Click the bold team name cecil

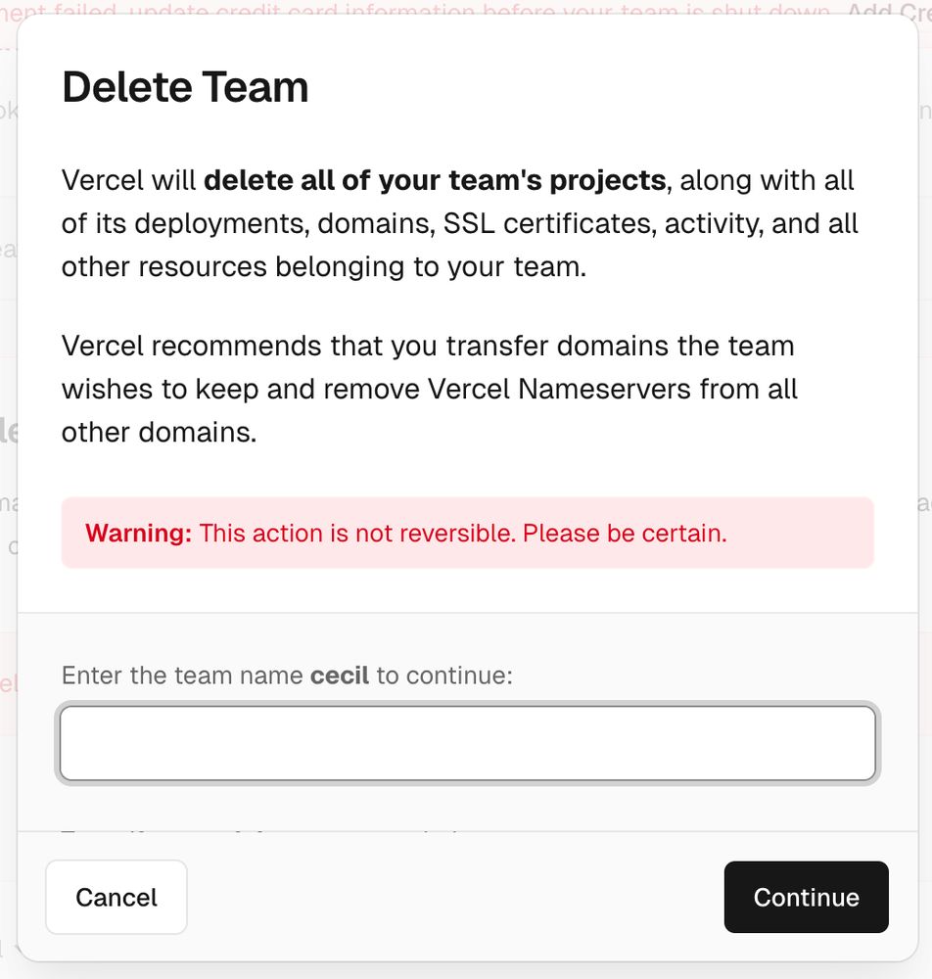coord(340,675)
